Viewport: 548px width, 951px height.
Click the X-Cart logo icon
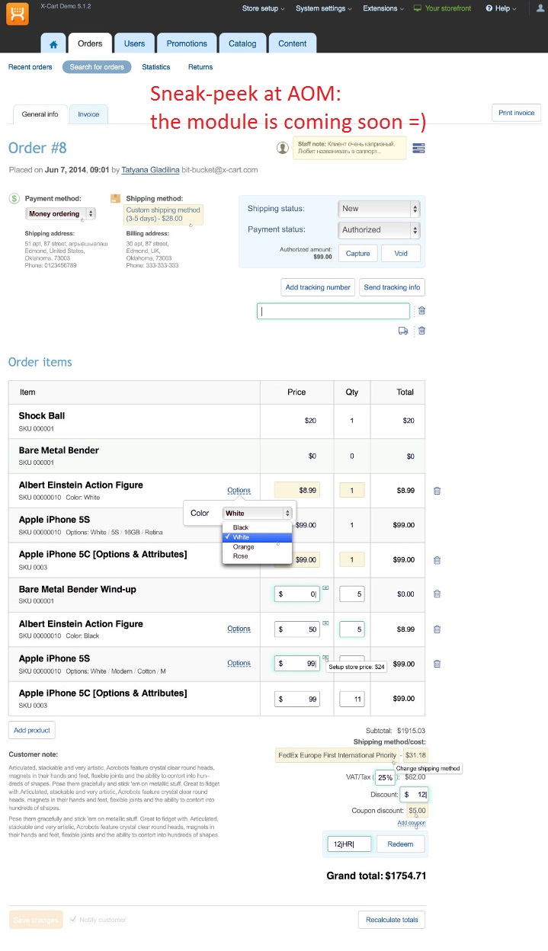click(x=17, y=13)
